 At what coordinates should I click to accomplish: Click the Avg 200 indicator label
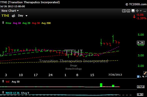coord(46,23)
